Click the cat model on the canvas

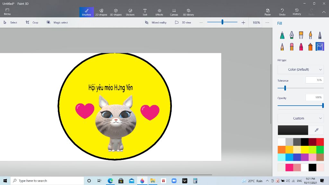[116, 123]
